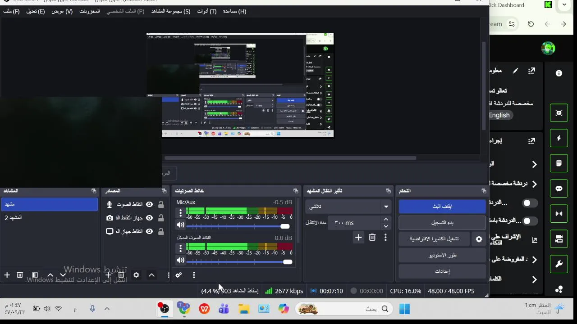Open virtual camera configuration gear
This screenshot has height=324, width=577.
[479, 239]
